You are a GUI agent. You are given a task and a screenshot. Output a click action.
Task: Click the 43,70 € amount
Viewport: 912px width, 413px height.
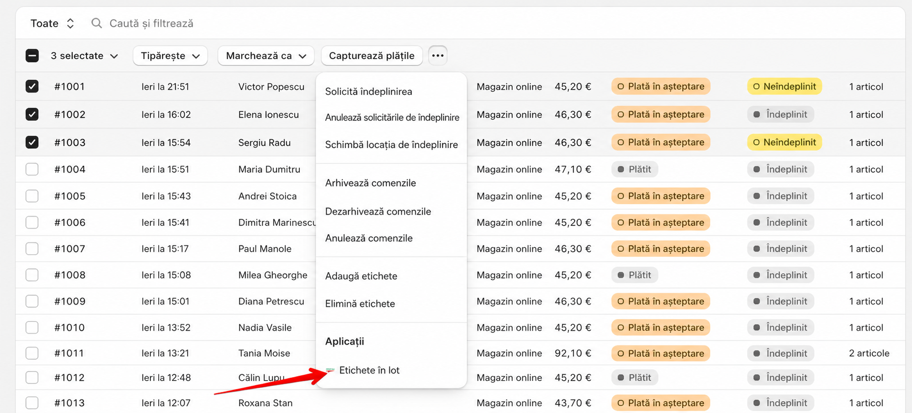pyautogui.click(x=573, y=403)
